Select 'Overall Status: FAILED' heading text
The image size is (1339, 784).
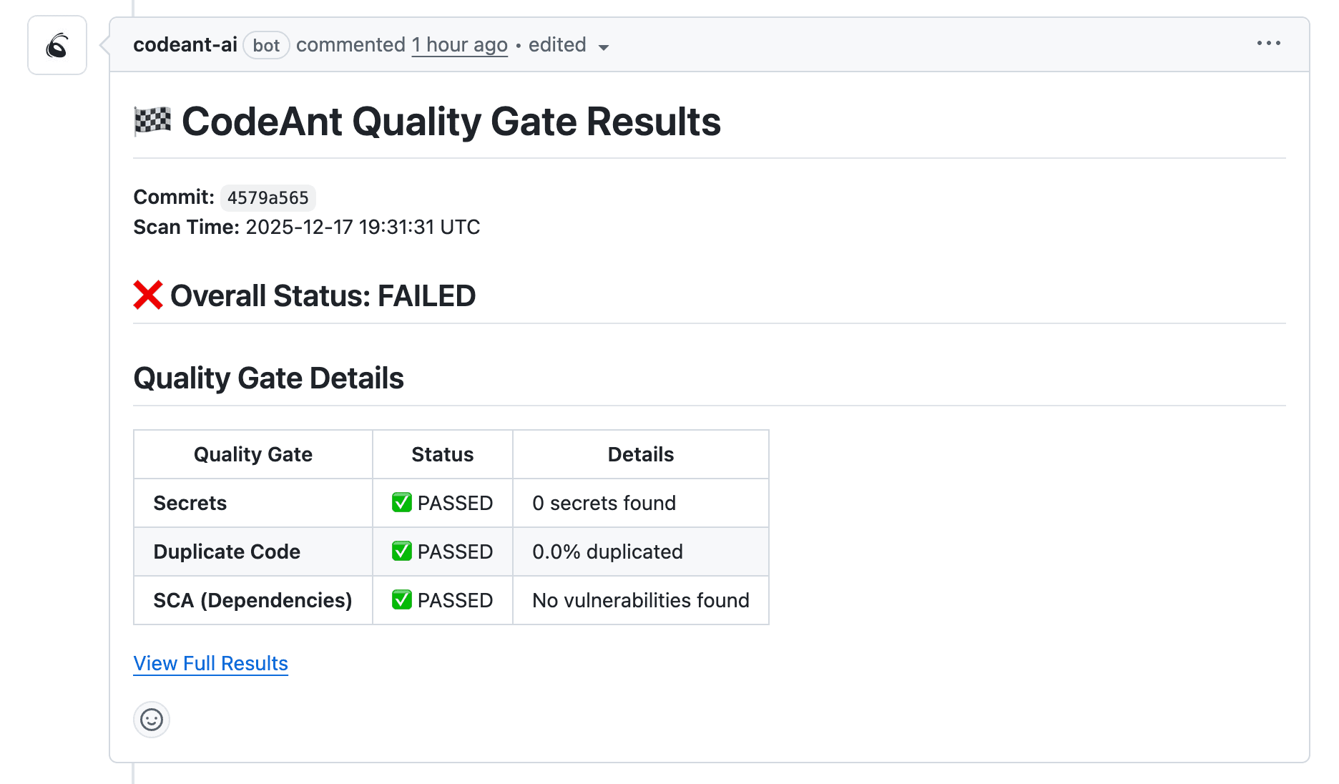coord(323,295)
